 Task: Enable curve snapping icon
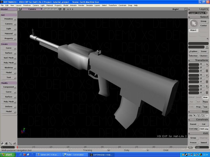click(199, 115)
